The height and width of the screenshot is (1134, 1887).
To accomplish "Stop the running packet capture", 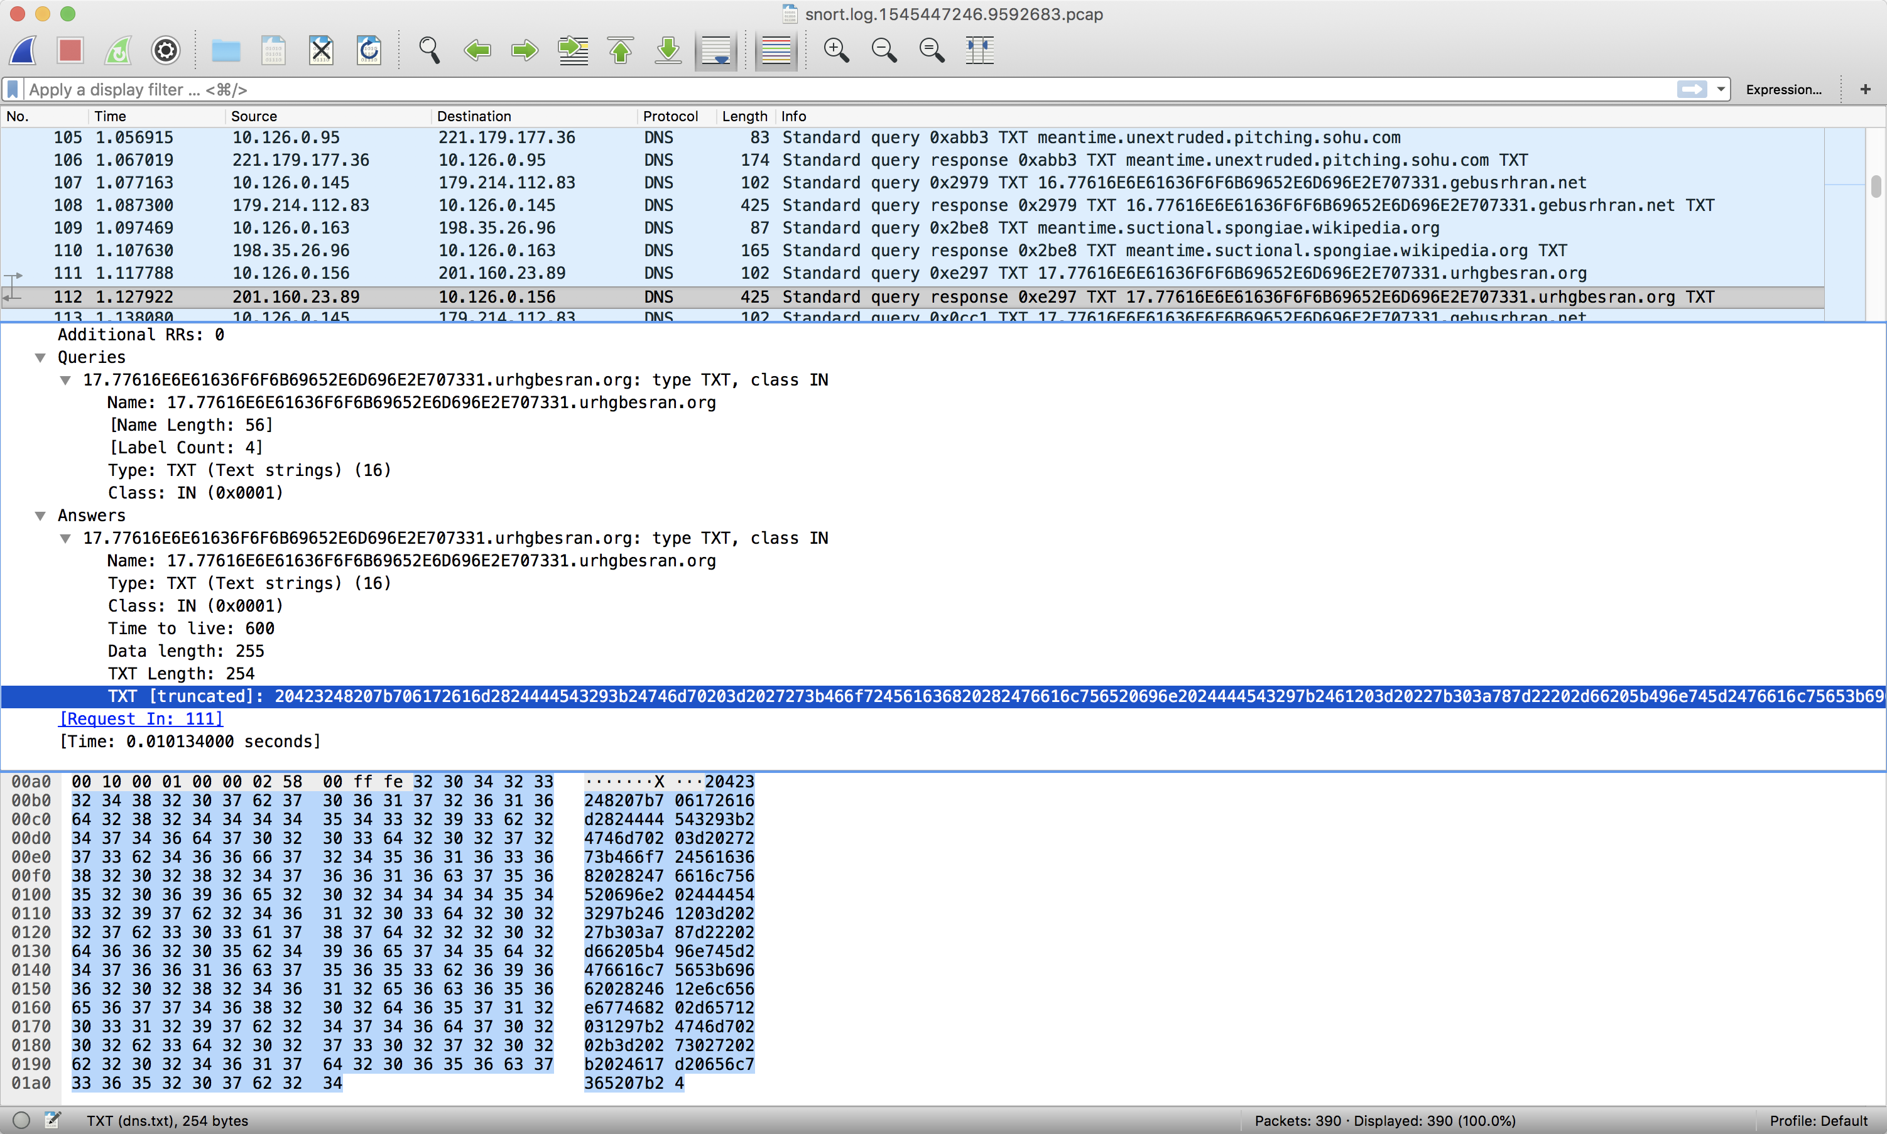I will point(70,50).
